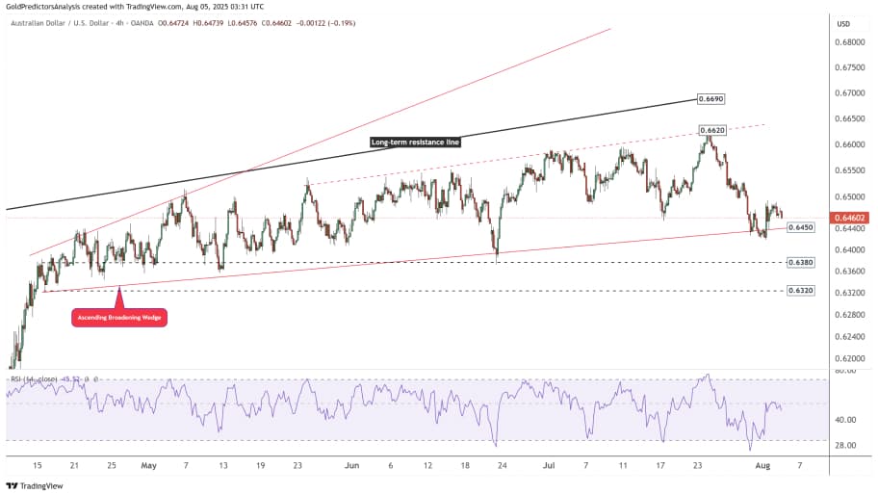Click 0.66500 on the price axis
878x494 pixels.
[849, 118]
